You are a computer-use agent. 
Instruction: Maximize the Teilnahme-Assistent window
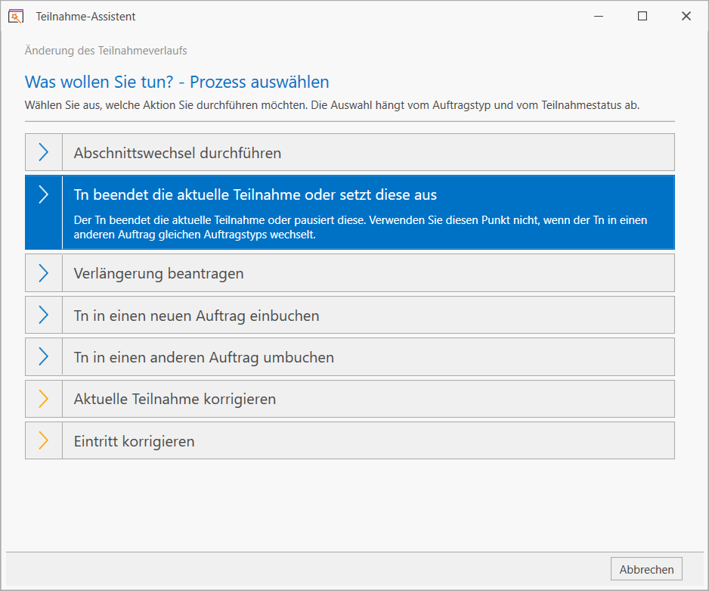(642, 17)
